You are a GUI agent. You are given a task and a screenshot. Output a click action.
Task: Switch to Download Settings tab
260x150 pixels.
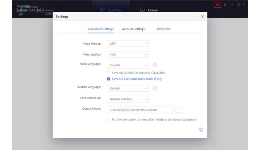point(101,29)
